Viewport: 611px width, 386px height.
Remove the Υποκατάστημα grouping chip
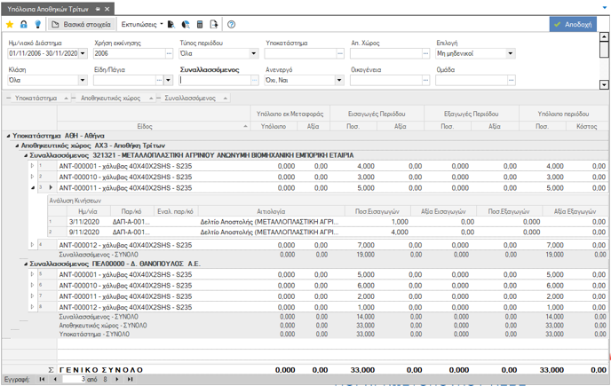[9, 98]
